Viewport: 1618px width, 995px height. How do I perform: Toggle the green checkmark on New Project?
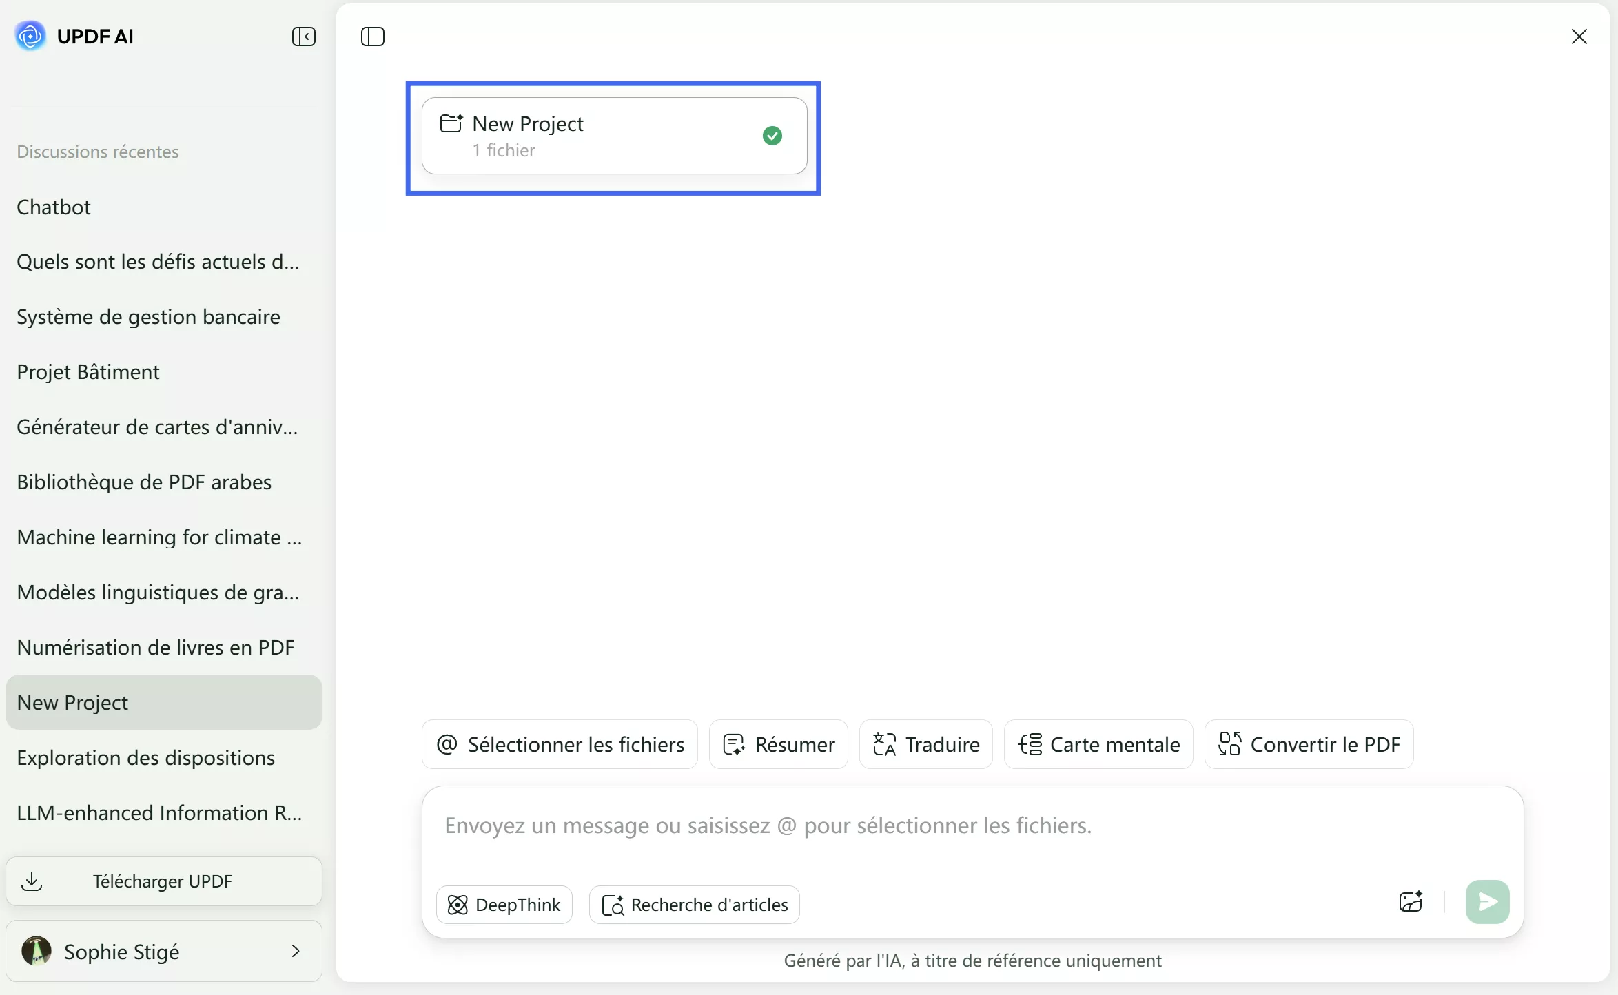point(772,136)
